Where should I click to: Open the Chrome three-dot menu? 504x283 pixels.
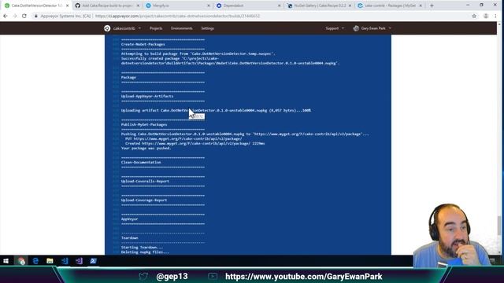[x=495, y=16]
